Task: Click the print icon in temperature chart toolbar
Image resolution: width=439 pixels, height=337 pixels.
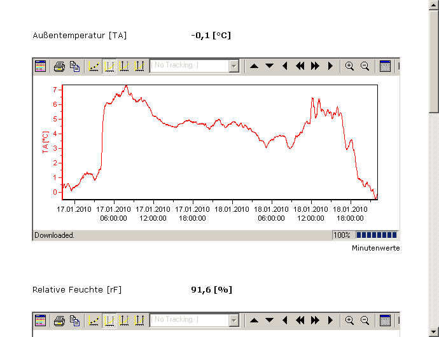Action: coord(59,66)
